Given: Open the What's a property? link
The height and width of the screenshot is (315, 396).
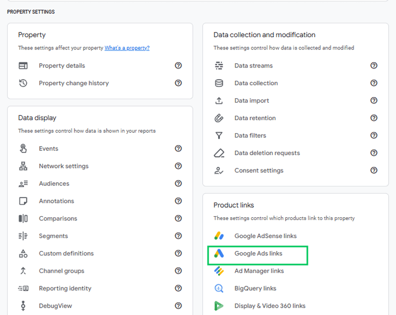Looking at the screenshot, I should pos(127,48).
